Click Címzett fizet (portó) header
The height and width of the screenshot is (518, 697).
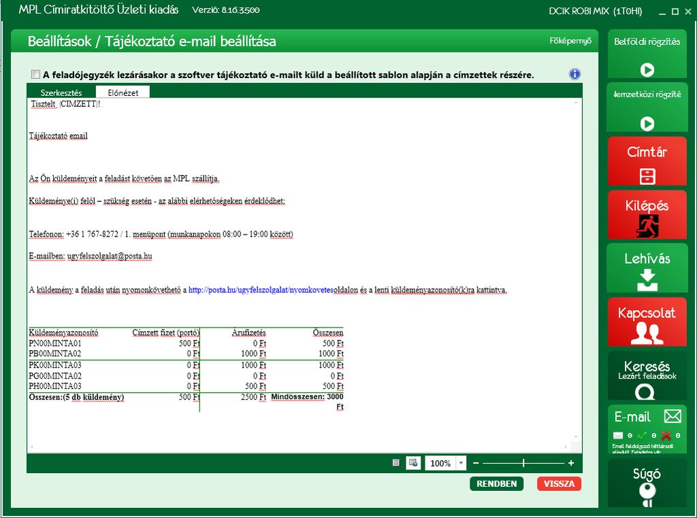(166, 332)
